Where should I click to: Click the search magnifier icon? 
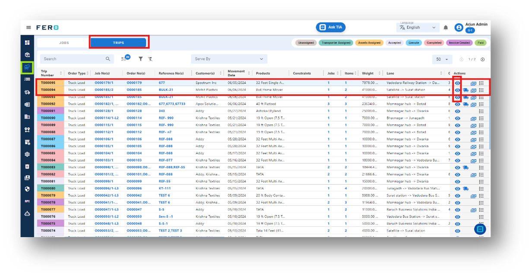[x=108, y=59]
